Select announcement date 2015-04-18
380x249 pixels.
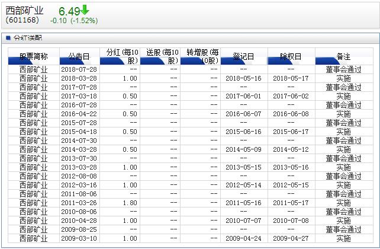[x=79, y=132]
